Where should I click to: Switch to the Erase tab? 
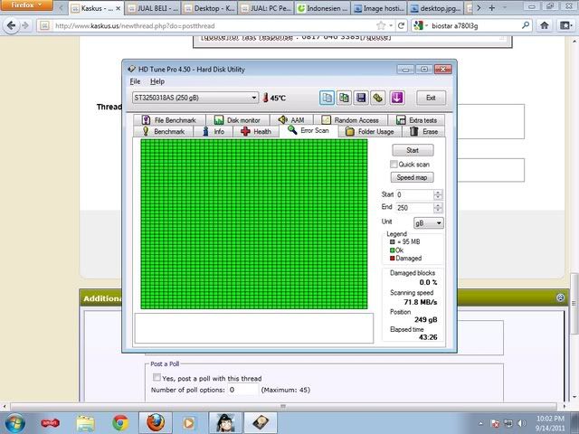point(423,132)
